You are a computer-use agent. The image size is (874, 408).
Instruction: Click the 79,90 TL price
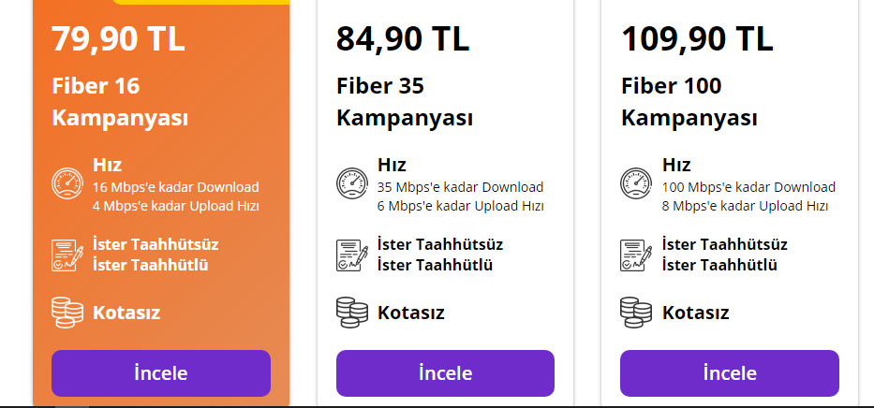coord(118,39)
